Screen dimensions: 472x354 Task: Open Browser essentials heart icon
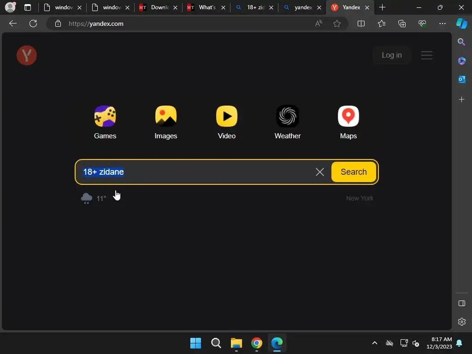tap(422, 24)
